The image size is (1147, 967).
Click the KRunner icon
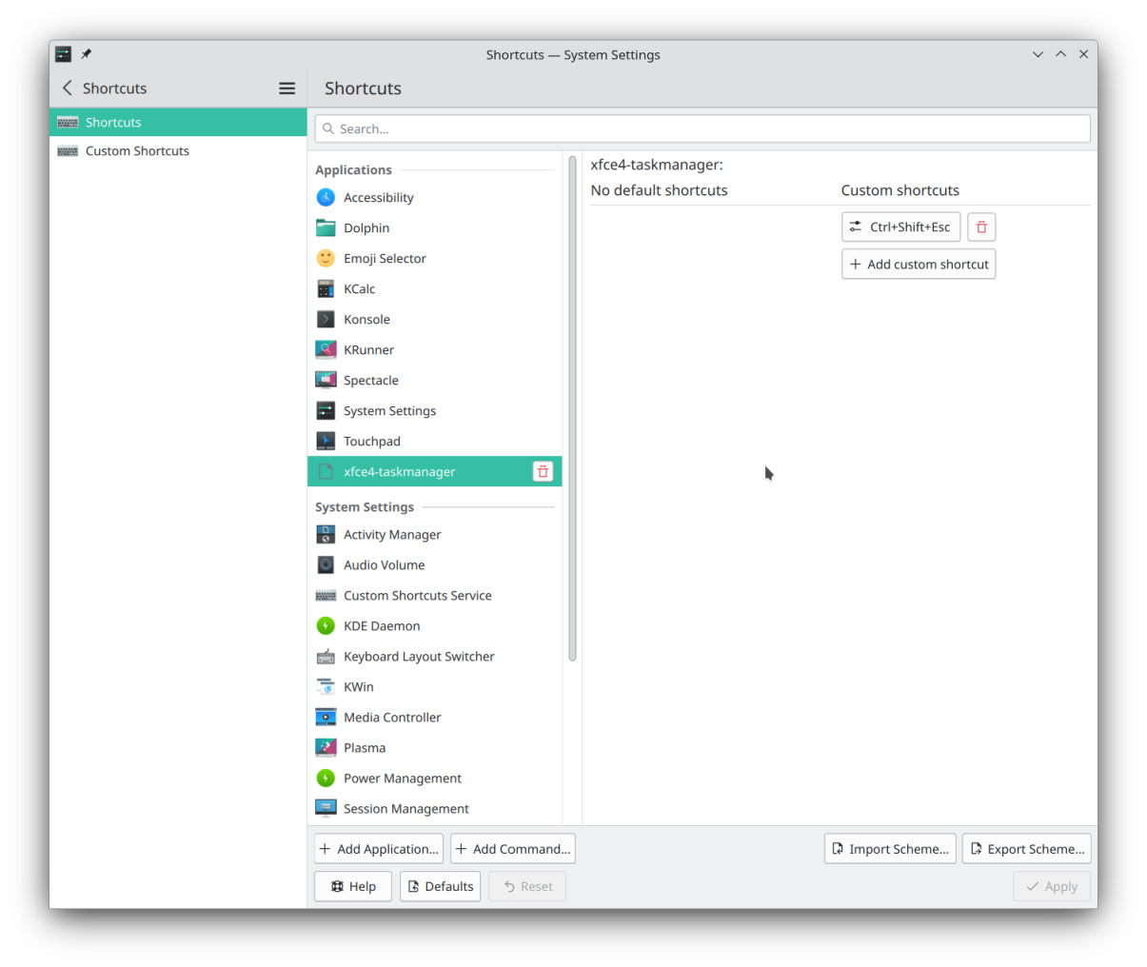click(326, 349)
